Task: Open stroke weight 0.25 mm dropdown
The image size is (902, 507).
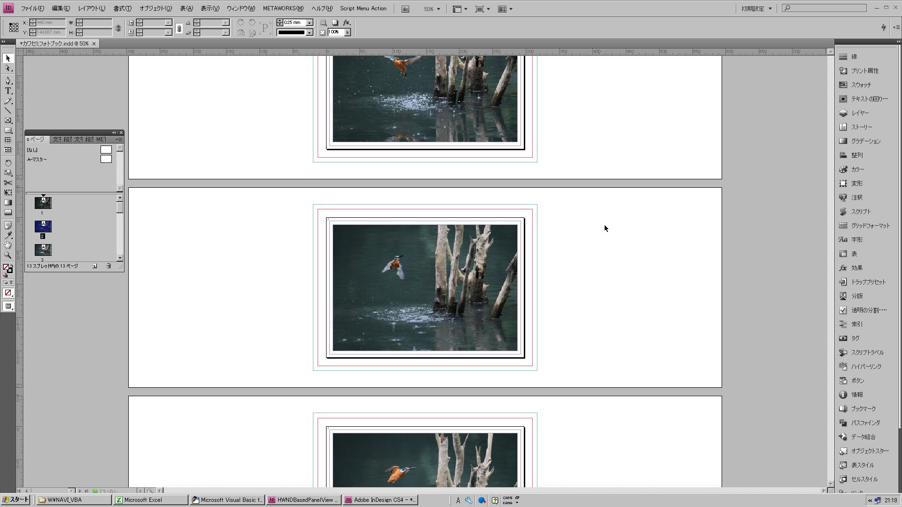Action: click(x=310, y=23)
